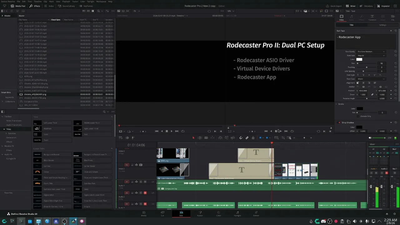Viewport: 400px width, 225px height.
Task: Lock the Video 2 track
Action: [132, 165]
